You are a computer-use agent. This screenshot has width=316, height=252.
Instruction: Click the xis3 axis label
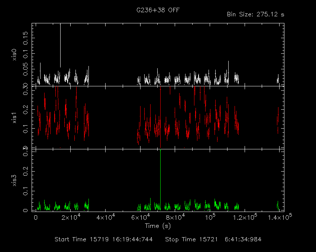point(14,180)
